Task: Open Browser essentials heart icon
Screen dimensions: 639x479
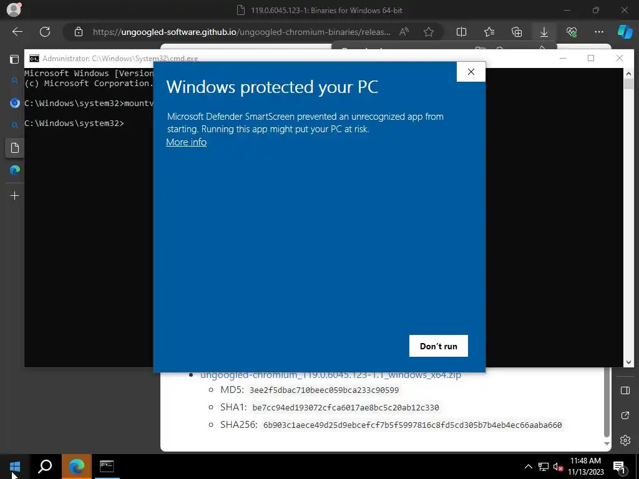Action: point(572,32)
